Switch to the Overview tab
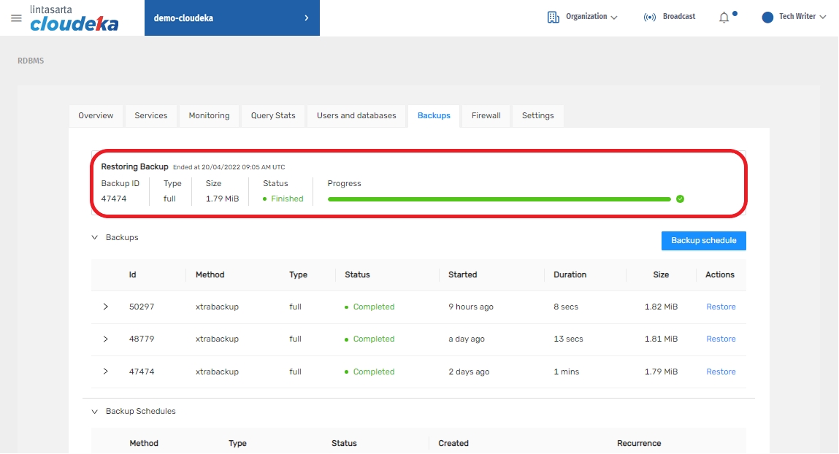The height and width of the screenshot is (454, 839). 96,115
